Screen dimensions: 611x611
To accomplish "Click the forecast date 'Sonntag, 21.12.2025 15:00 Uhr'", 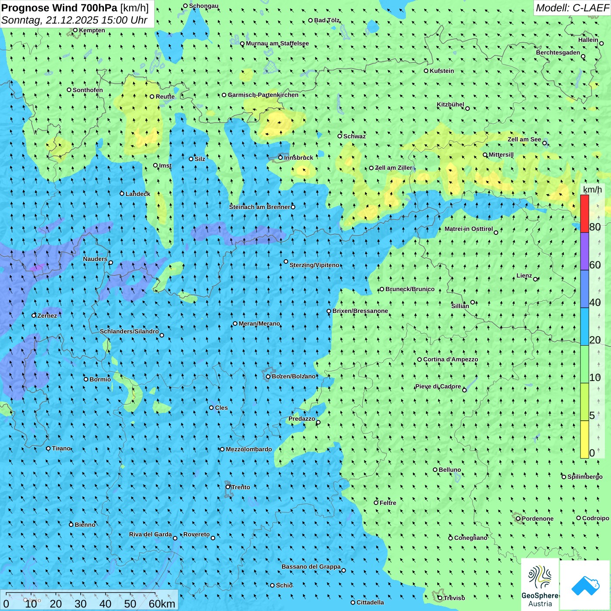I will tap(74, 20).
